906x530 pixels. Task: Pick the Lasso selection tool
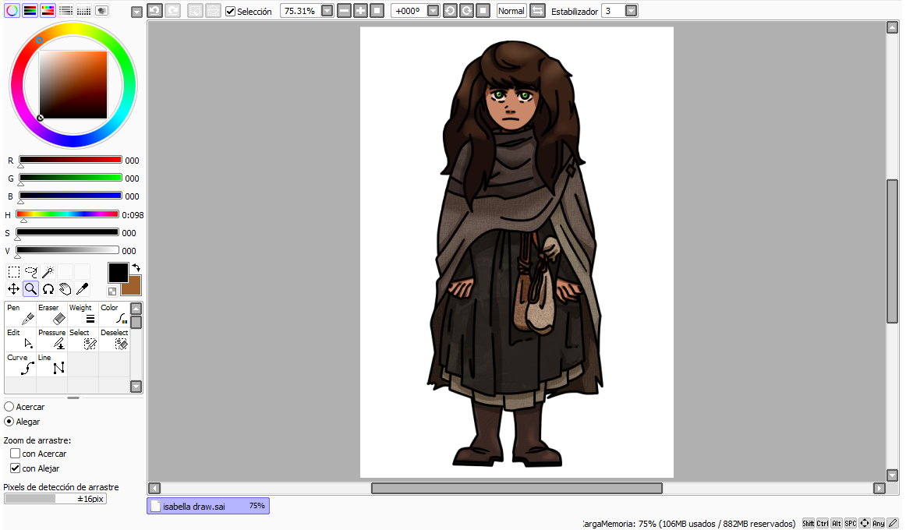[31, 272]
